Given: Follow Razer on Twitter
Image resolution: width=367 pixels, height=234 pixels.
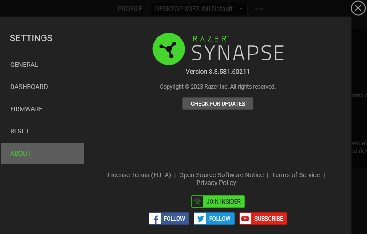Looking at the screenshot, I should pyautogui.click(x=214, y=219).
